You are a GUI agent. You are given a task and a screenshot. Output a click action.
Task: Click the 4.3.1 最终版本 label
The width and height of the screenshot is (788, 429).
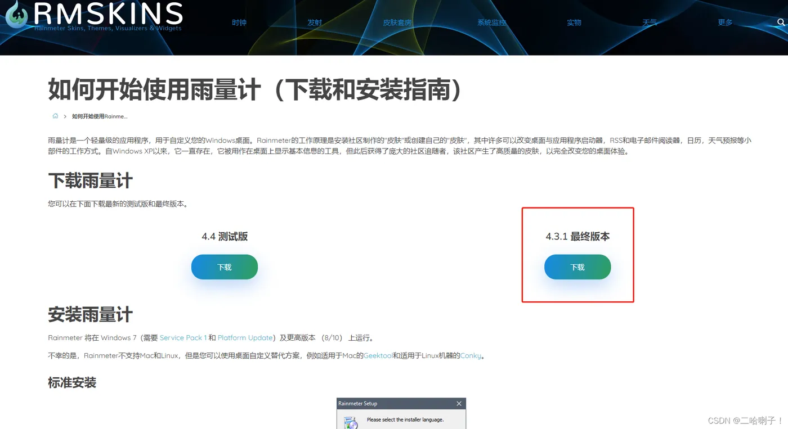(x=577, y=237)
